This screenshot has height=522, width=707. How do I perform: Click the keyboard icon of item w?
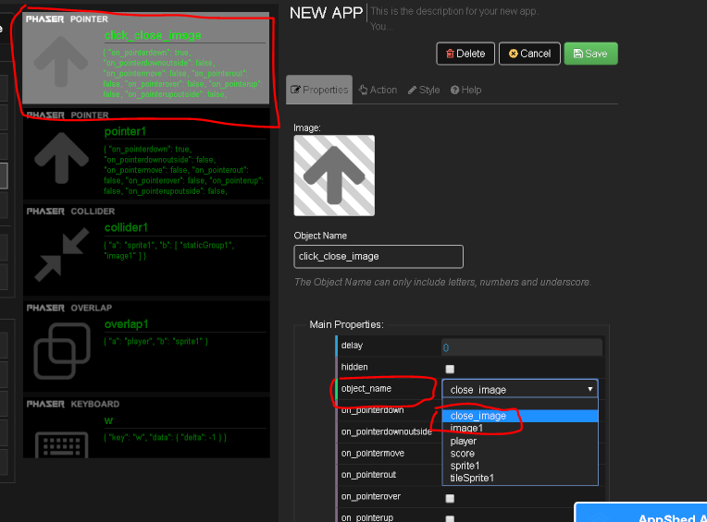[x=62, y=444]
